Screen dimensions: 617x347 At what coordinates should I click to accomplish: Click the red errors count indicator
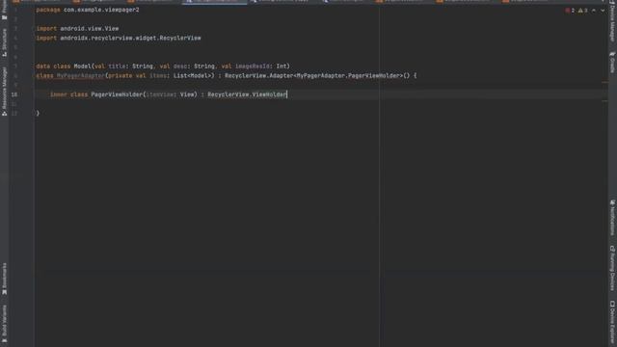[570, 11]
